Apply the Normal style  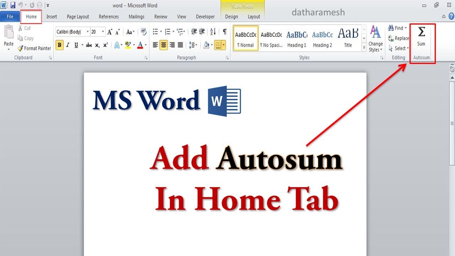point(246,38)
